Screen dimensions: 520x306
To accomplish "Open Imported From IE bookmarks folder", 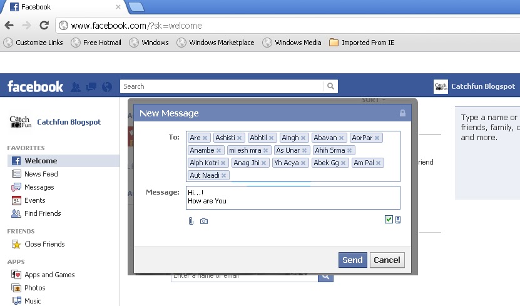I will point(362,43).
